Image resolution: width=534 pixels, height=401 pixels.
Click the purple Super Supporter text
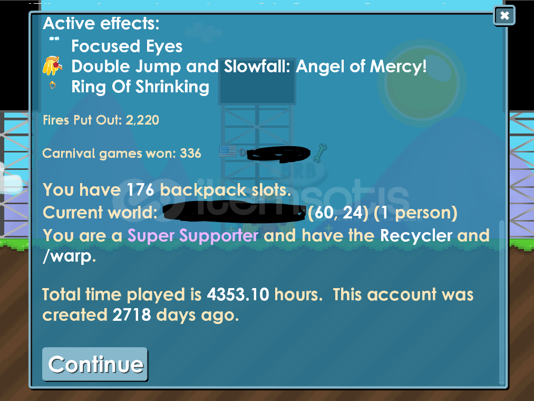(x=193, y=235)
